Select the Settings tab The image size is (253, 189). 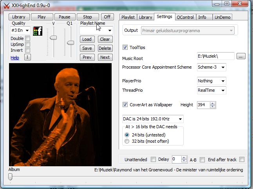(x=164, y=16)
